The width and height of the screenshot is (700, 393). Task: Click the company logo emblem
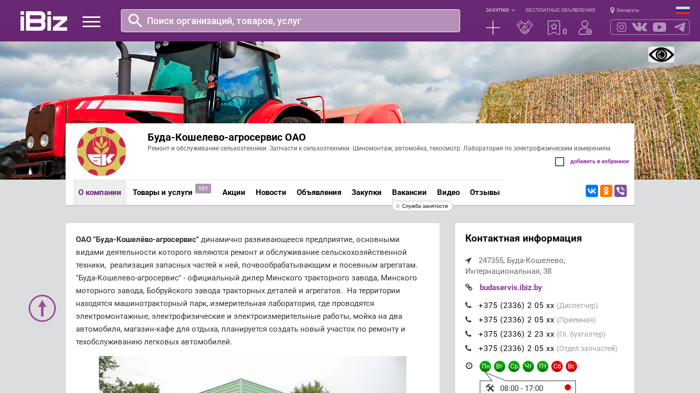click(101, 151)
